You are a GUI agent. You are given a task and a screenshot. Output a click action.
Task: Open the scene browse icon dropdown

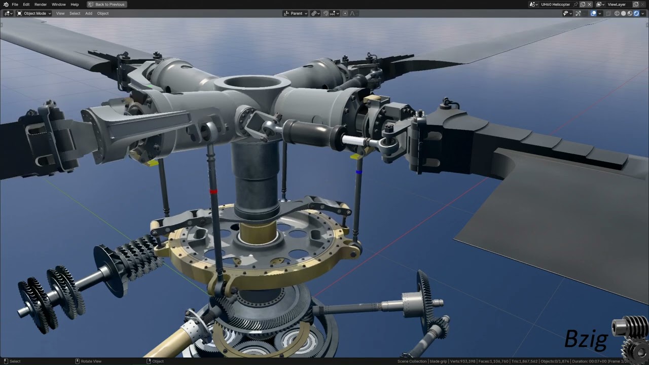(x=534, y=4)
